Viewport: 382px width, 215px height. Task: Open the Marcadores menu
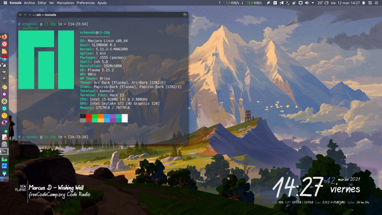(65, 3)
